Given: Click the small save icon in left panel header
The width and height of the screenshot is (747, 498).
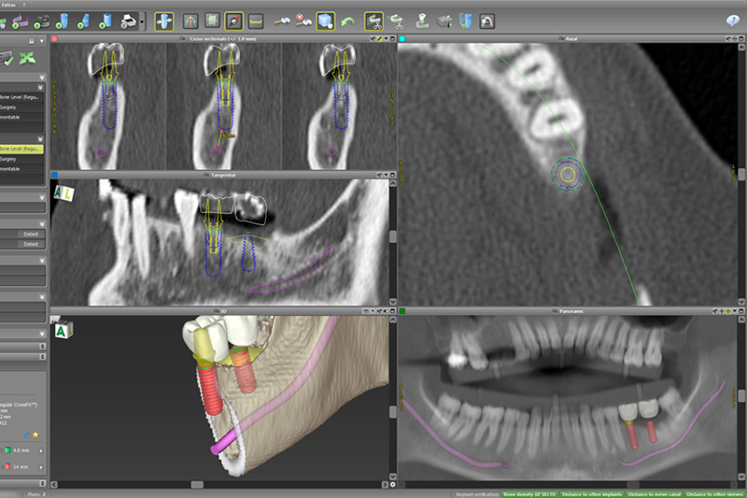Looking at the screenshot, I should (32, 41).
